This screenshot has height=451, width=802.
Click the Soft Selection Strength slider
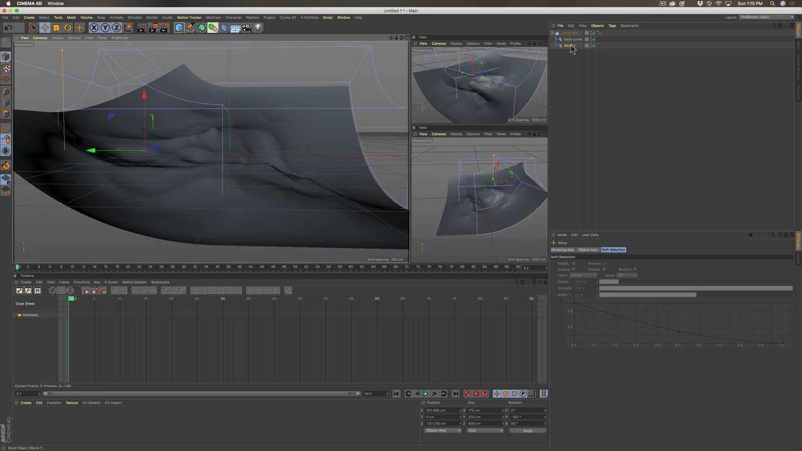[695, 288]
